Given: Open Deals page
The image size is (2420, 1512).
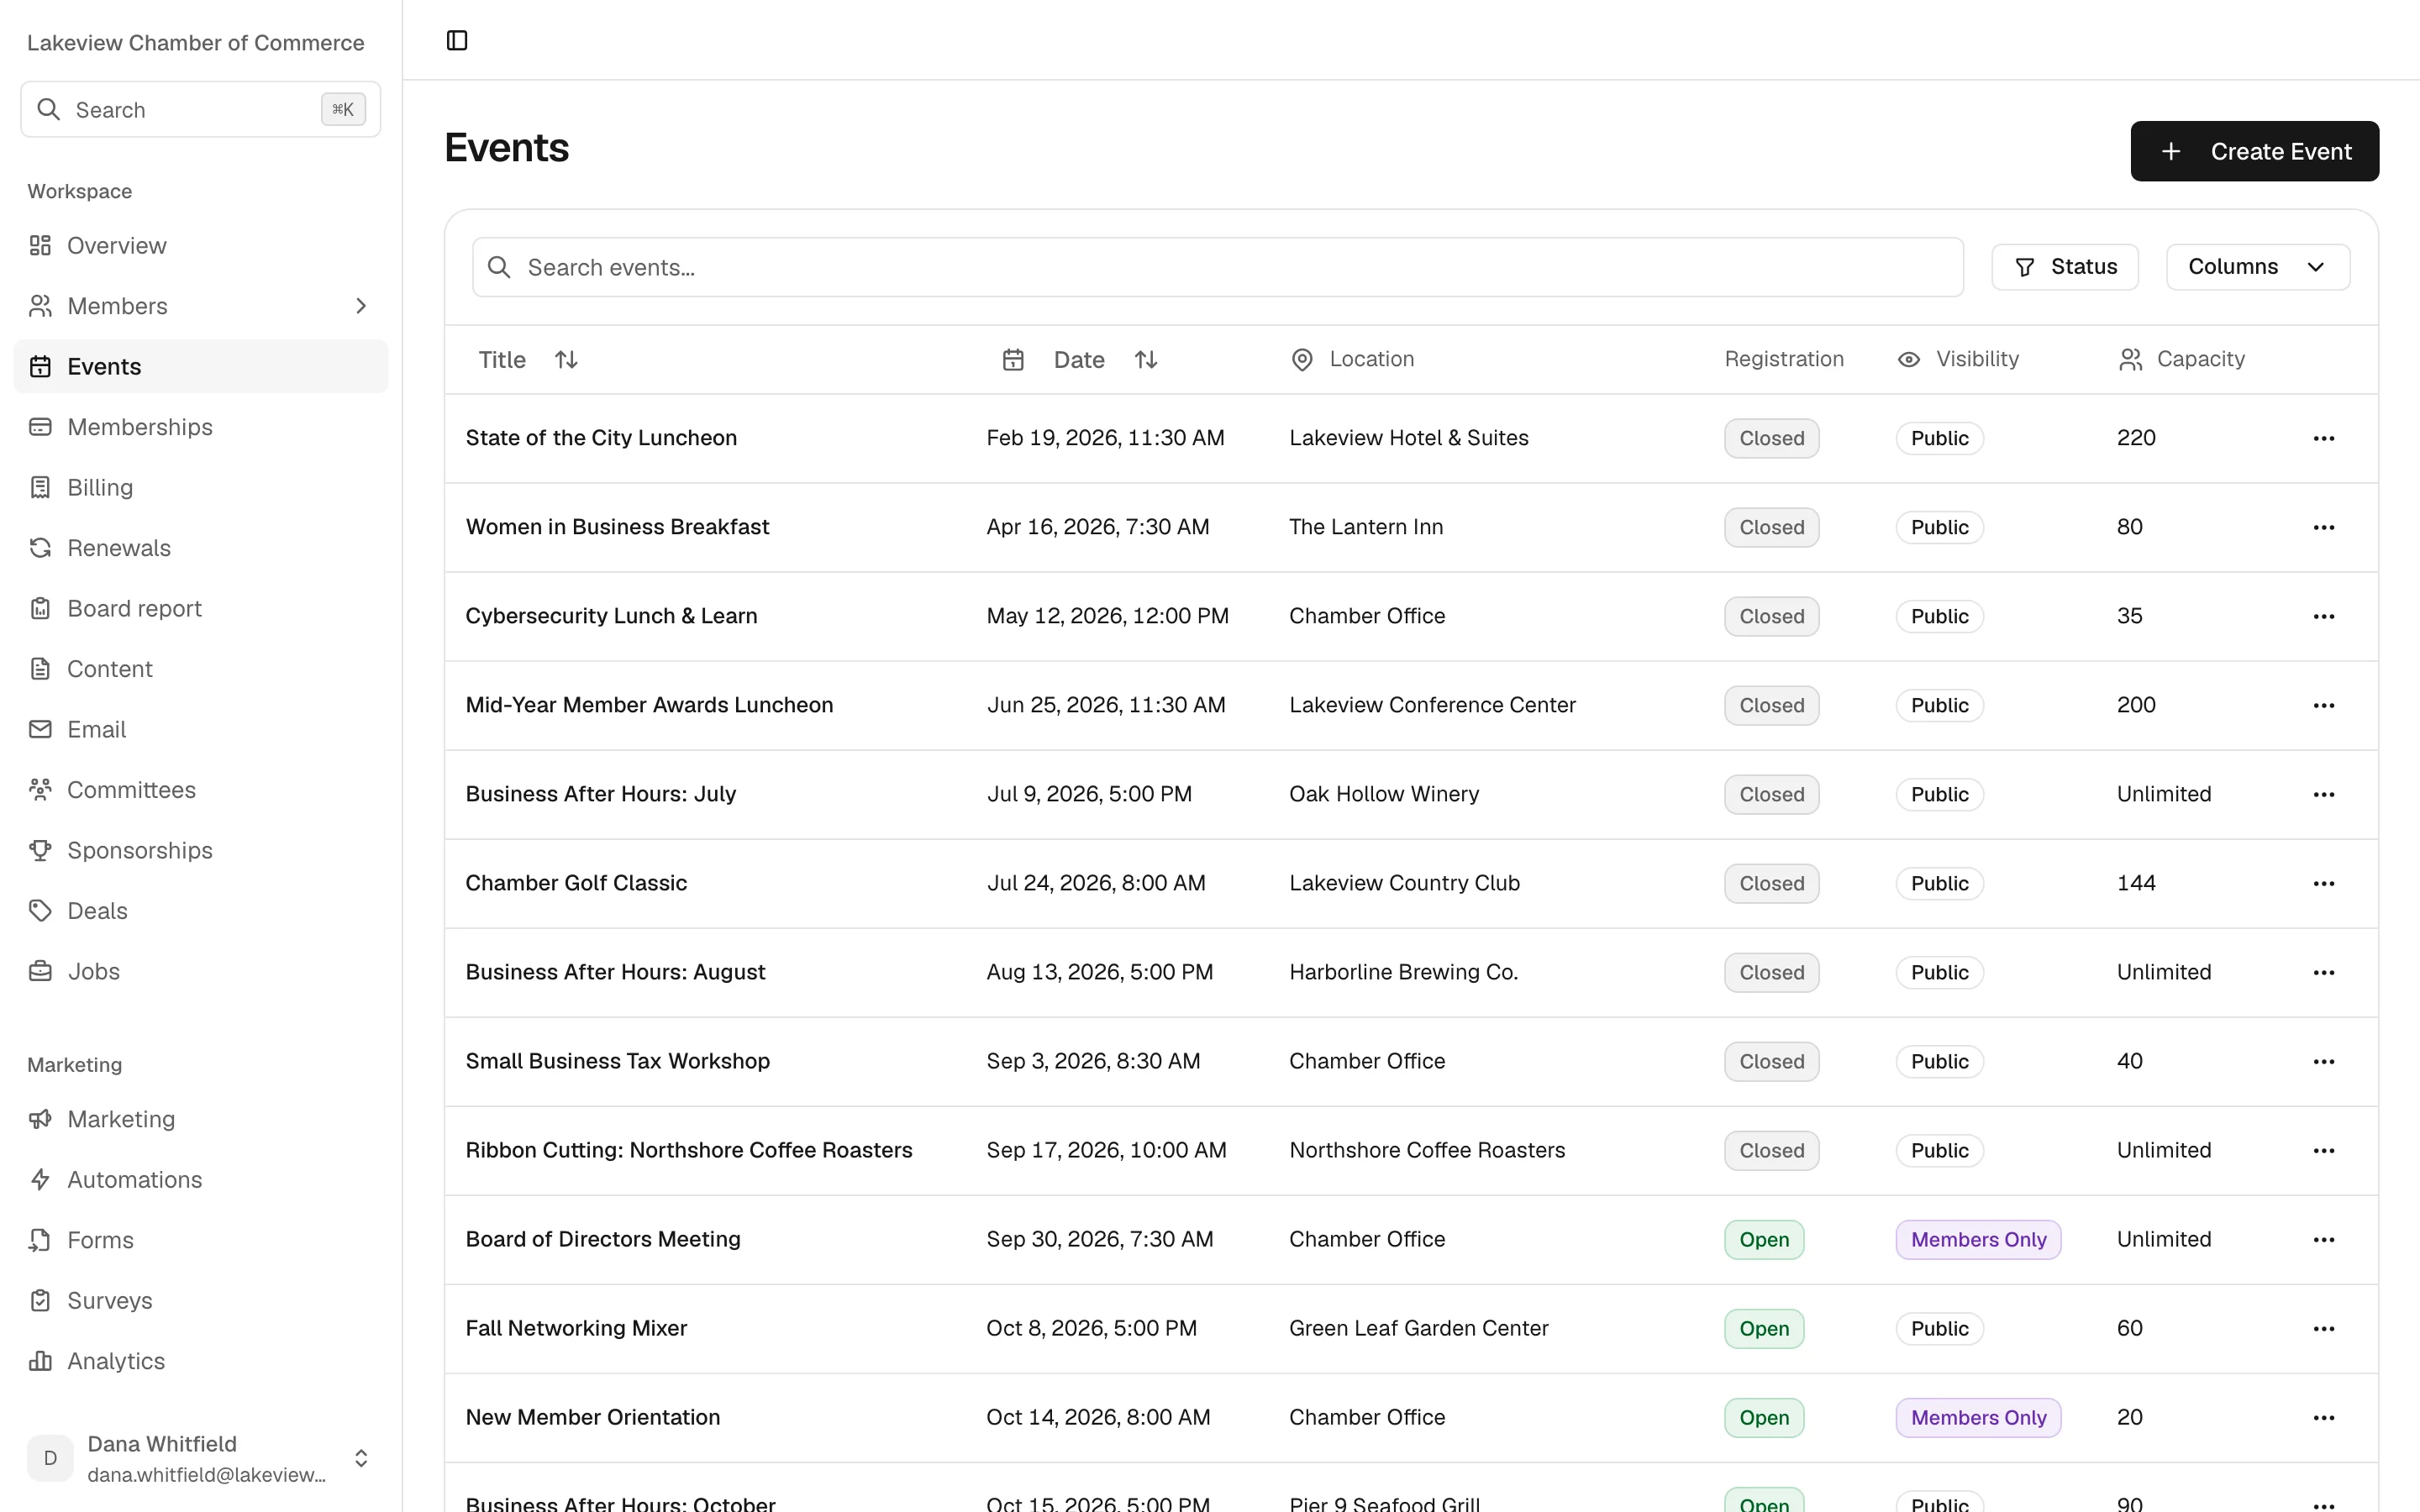Looking at the screenshot, I should click(200, 911).
